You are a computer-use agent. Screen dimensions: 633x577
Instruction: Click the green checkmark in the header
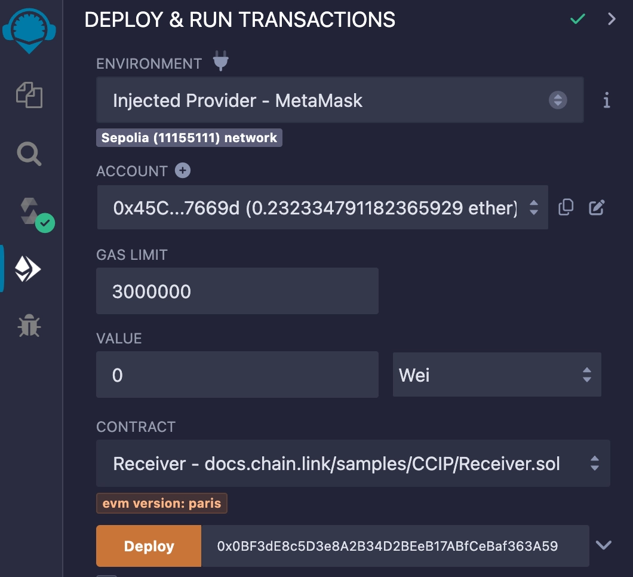577,19
